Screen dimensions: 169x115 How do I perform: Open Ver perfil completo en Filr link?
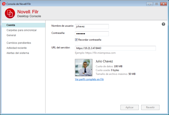tap(89, 79)
